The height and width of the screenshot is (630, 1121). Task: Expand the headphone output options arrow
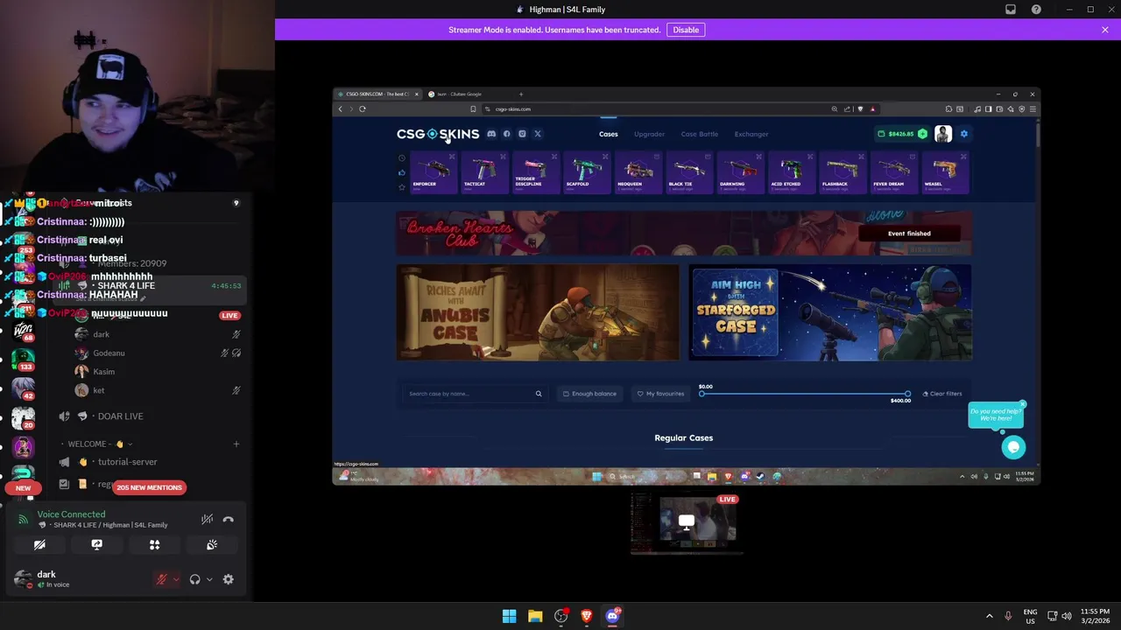pos(208,579)
